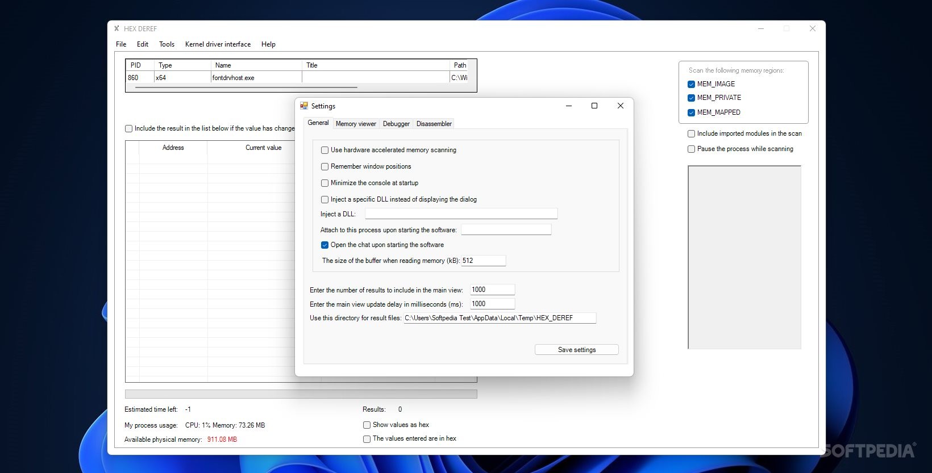Click the number of results field
The image size is (932, 473).
pyautogui.click(x=492, y=290)
